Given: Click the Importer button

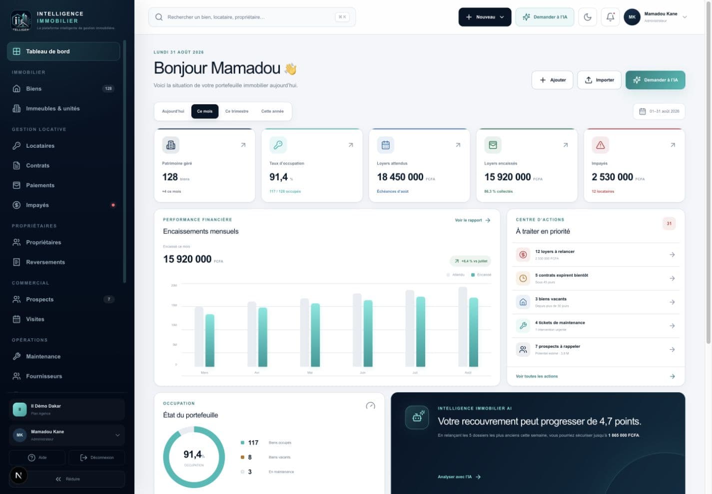Looking at the screenshot, I should (x=599, y=80).
